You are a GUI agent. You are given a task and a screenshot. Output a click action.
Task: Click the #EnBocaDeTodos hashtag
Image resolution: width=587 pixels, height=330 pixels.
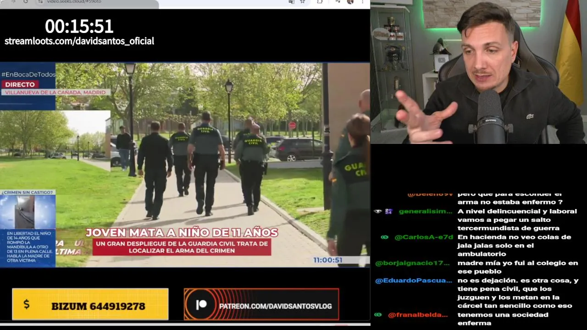coord(28,74)
